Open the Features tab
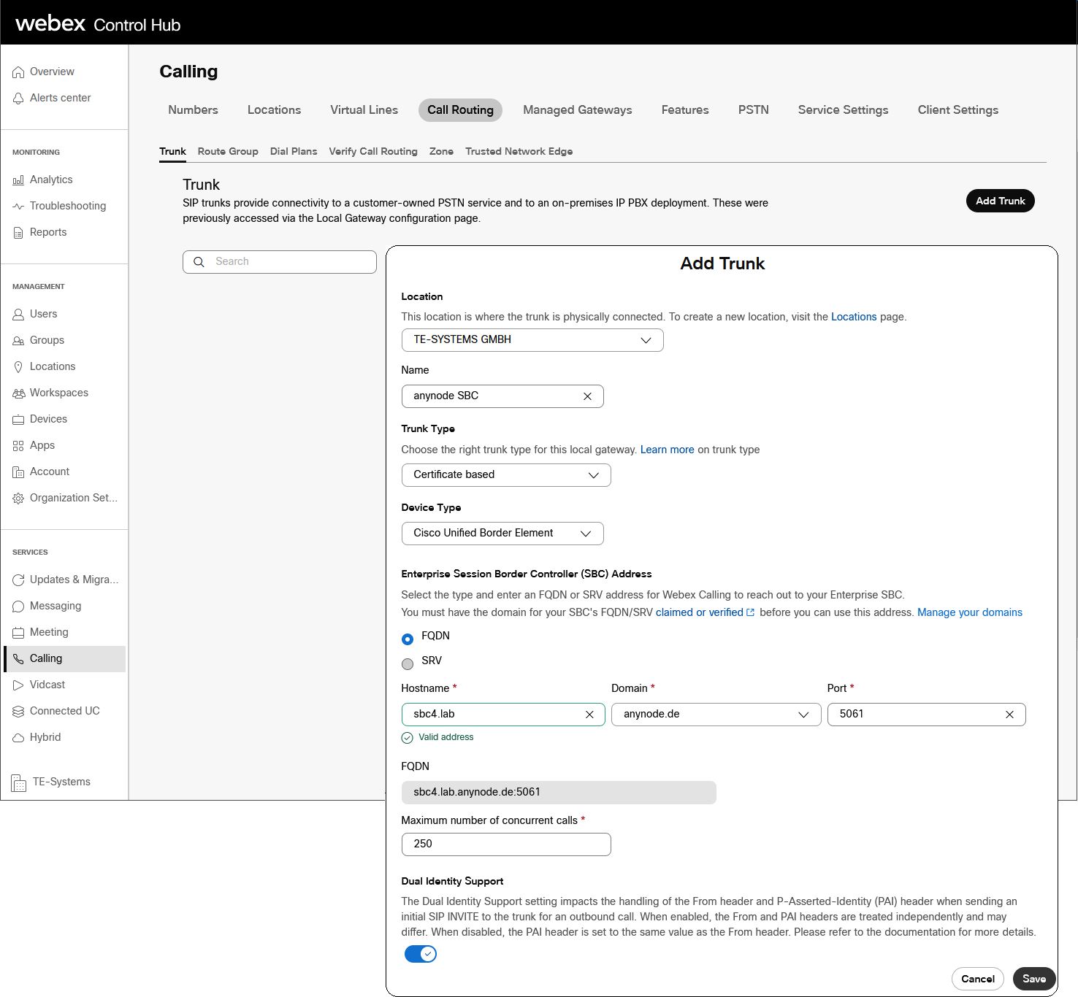Screen dimensions: 1078x997 click(685, 110)
